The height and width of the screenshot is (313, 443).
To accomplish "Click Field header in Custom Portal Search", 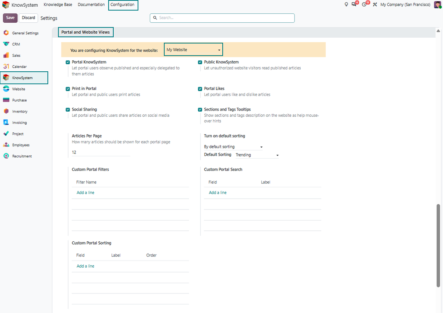I will [x=212, y=182].
